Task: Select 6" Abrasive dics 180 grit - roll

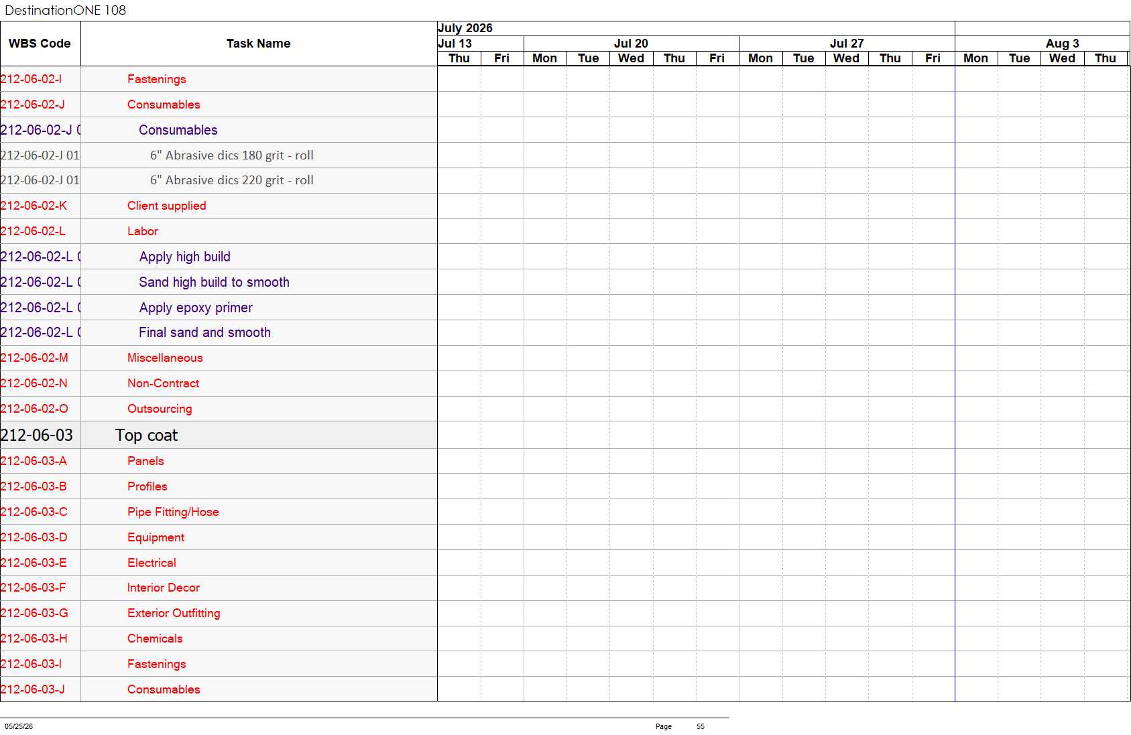Action: tap(232, 155)
